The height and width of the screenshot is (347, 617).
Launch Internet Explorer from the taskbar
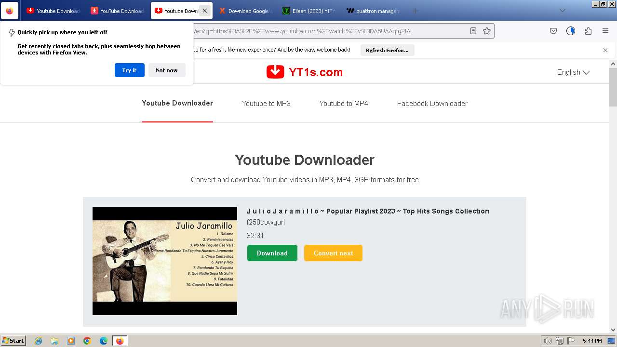click(x=38, y=341)
